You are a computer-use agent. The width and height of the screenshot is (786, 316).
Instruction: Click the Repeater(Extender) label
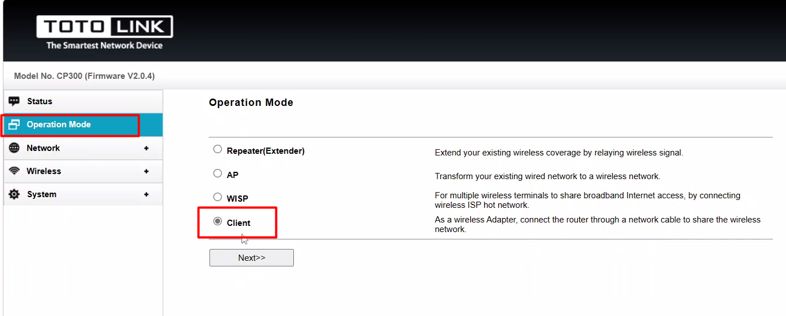[266, 151]
